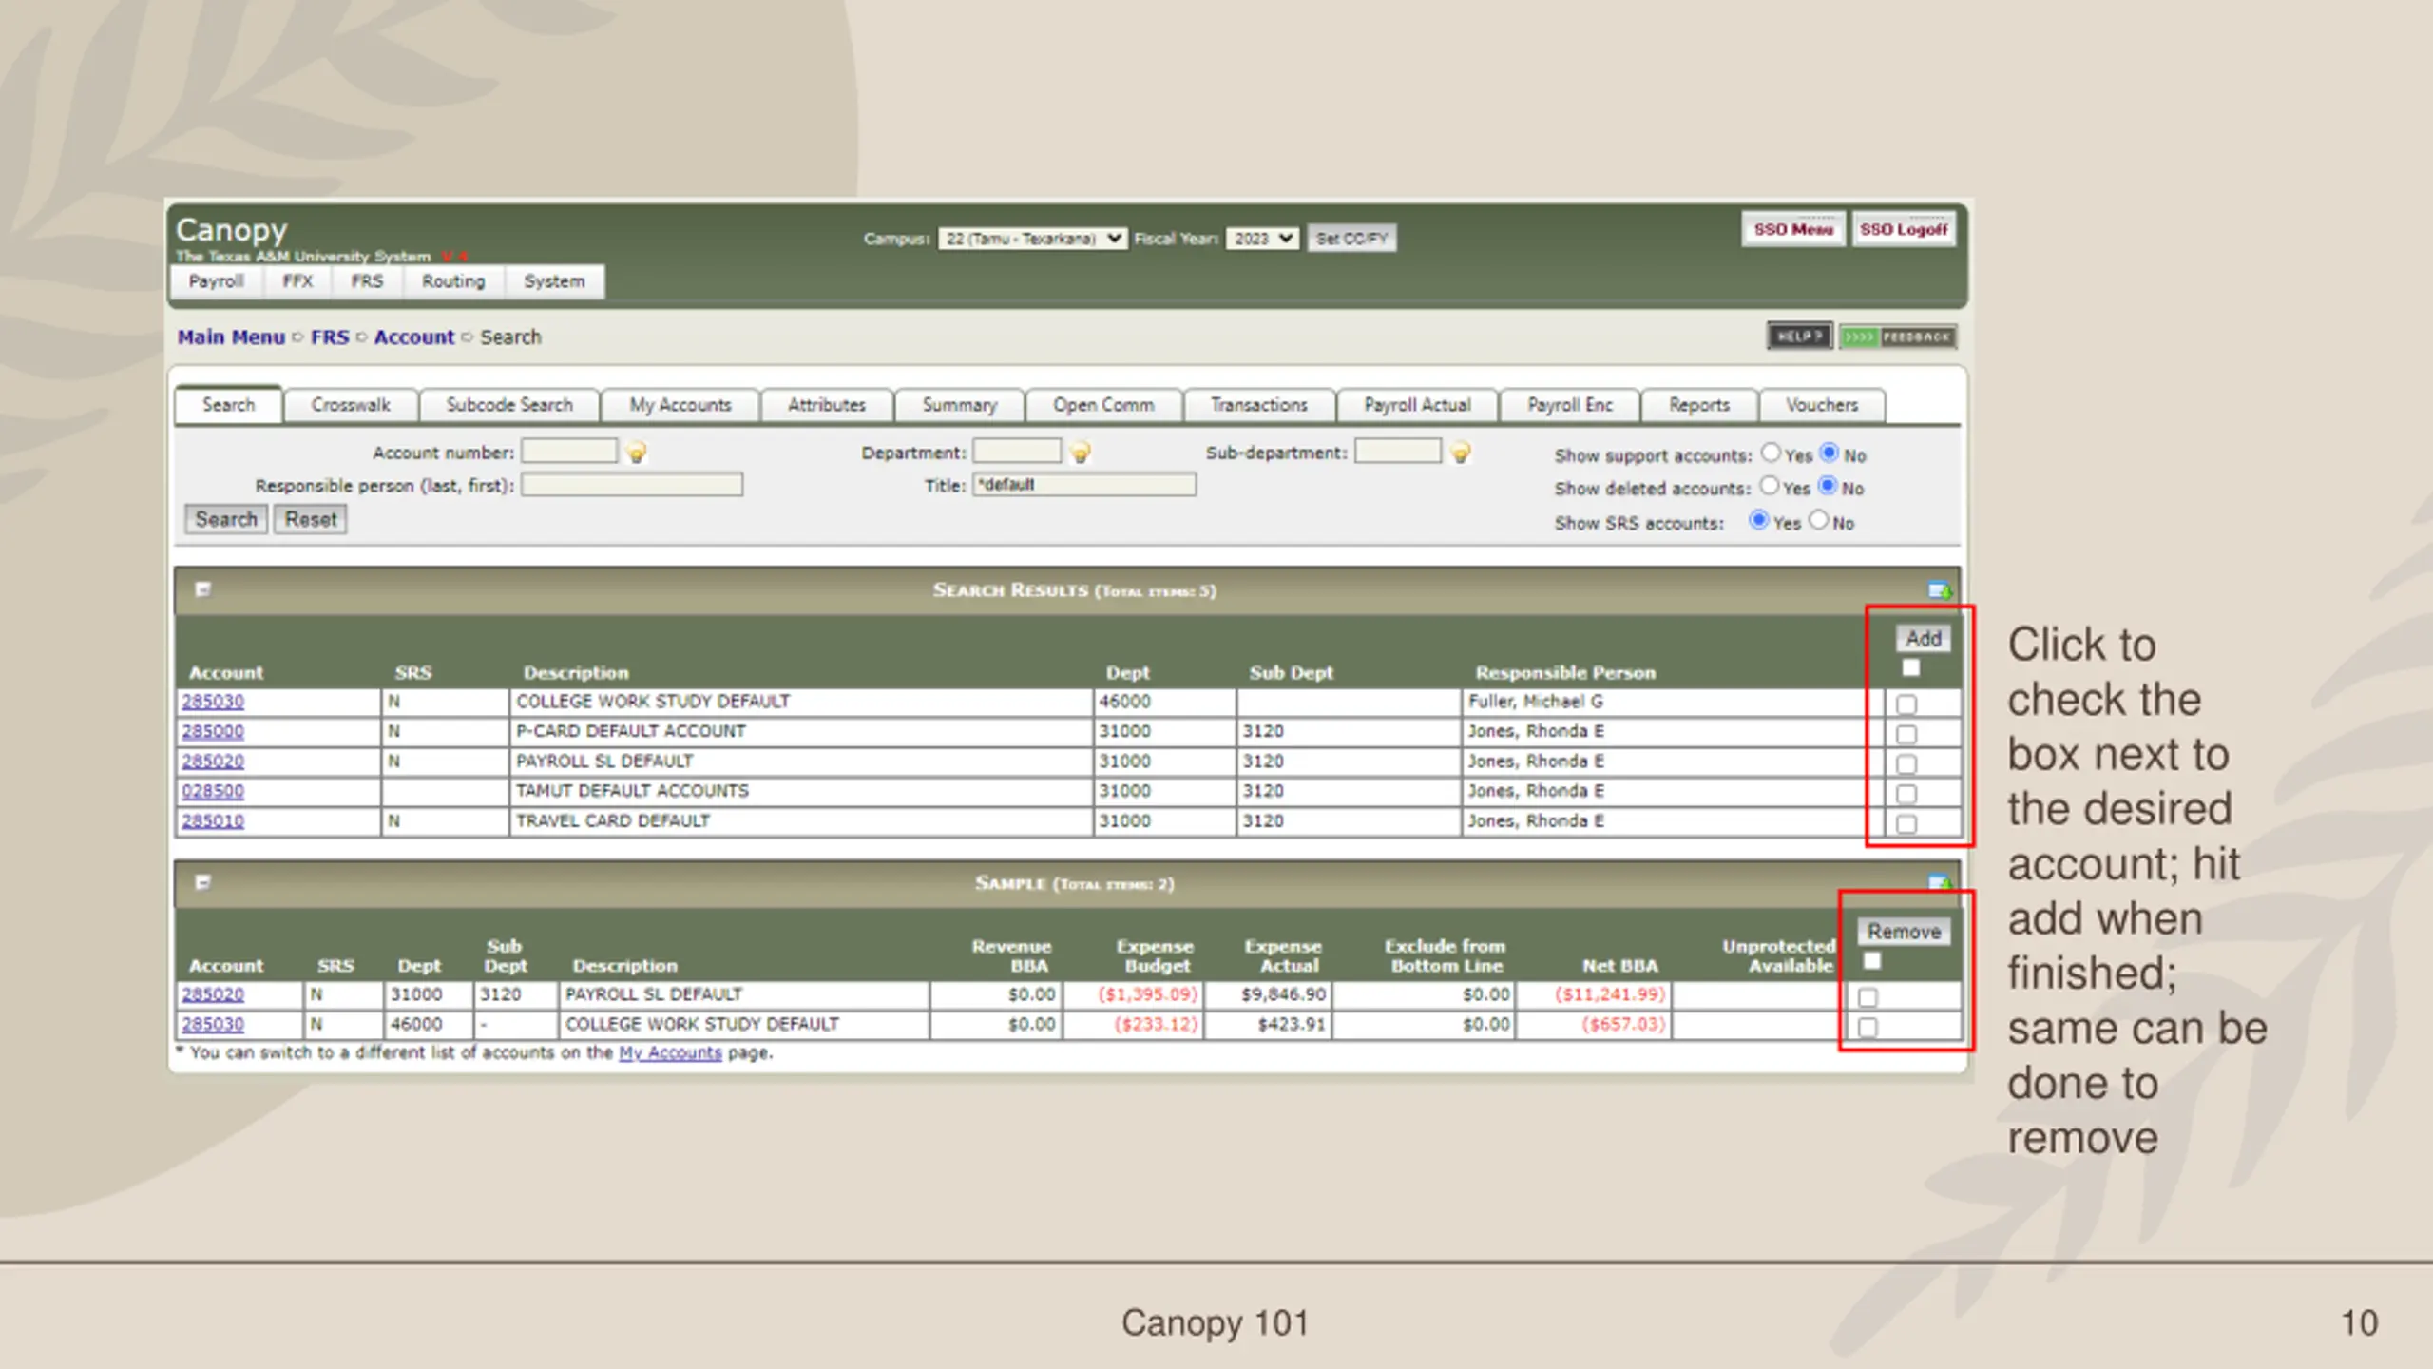Switch to the My Accounts tab
Viewport: 2433px width, 1369px height.
tap(680, 405)
